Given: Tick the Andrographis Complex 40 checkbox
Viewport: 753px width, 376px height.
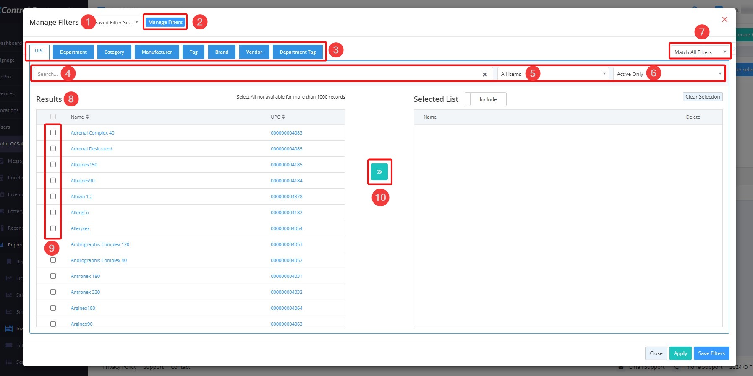Looking at the screenshot, I should [x=53, y=260].
